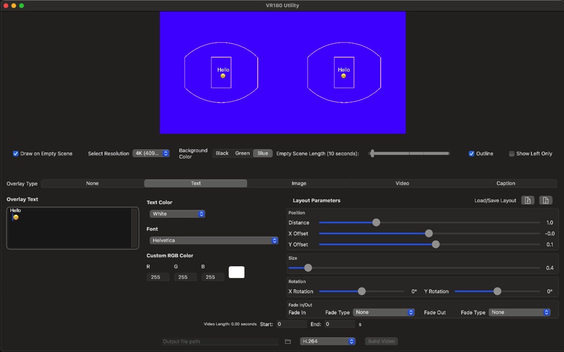Click the End time field
The width and height of the screenshot is (564, 352).
pyautogui.click(x=340, y=324)
